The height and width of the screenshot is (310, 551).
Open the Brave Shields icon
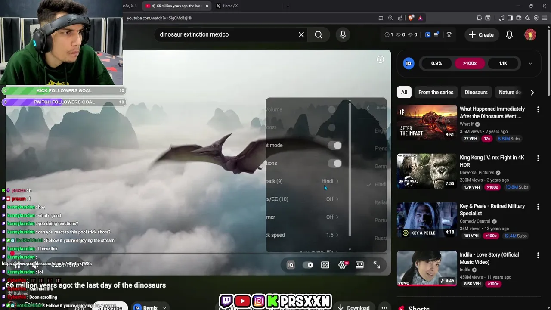tap(412, 18)
